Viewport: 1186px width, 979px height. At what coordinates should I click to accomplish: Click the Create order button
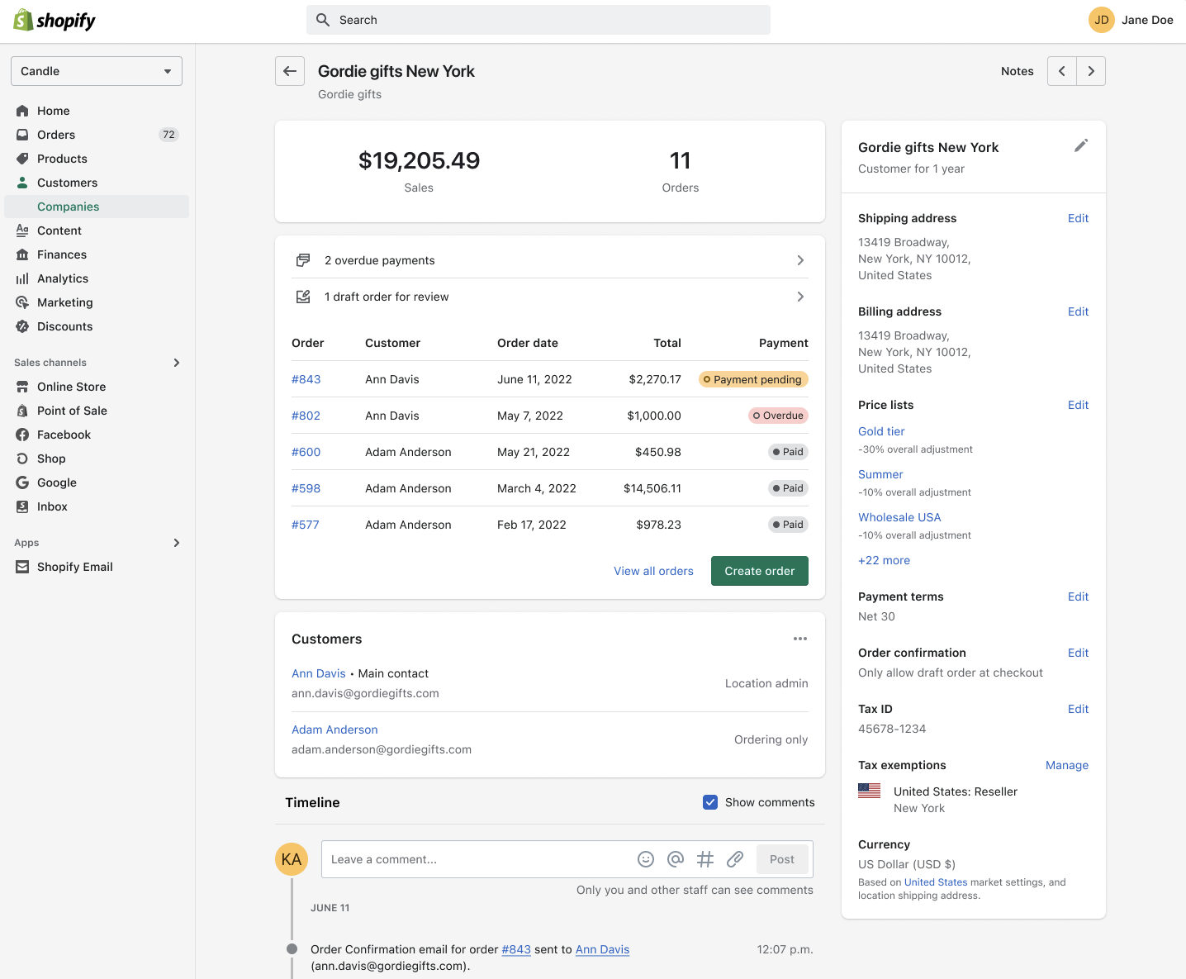pos(759,571)
